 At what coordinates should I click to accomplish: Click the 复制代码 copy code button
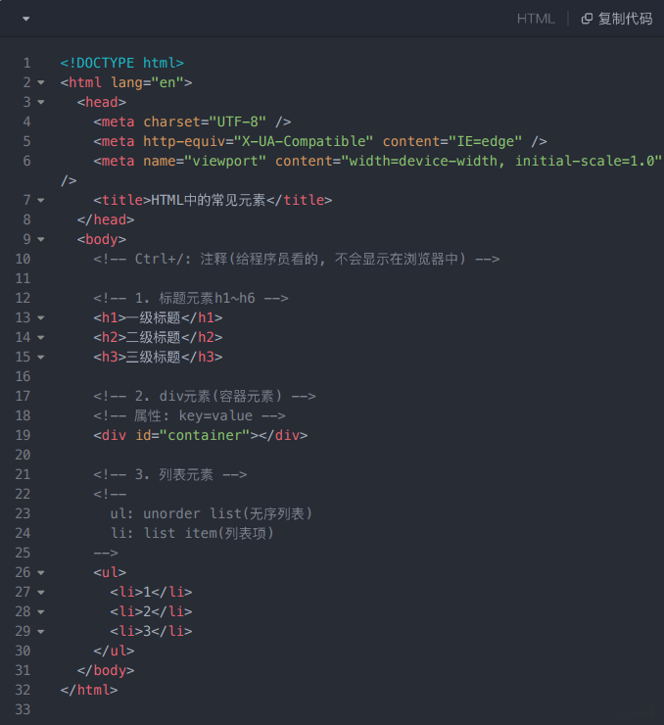pyautogui.click(x=625, y=19)
